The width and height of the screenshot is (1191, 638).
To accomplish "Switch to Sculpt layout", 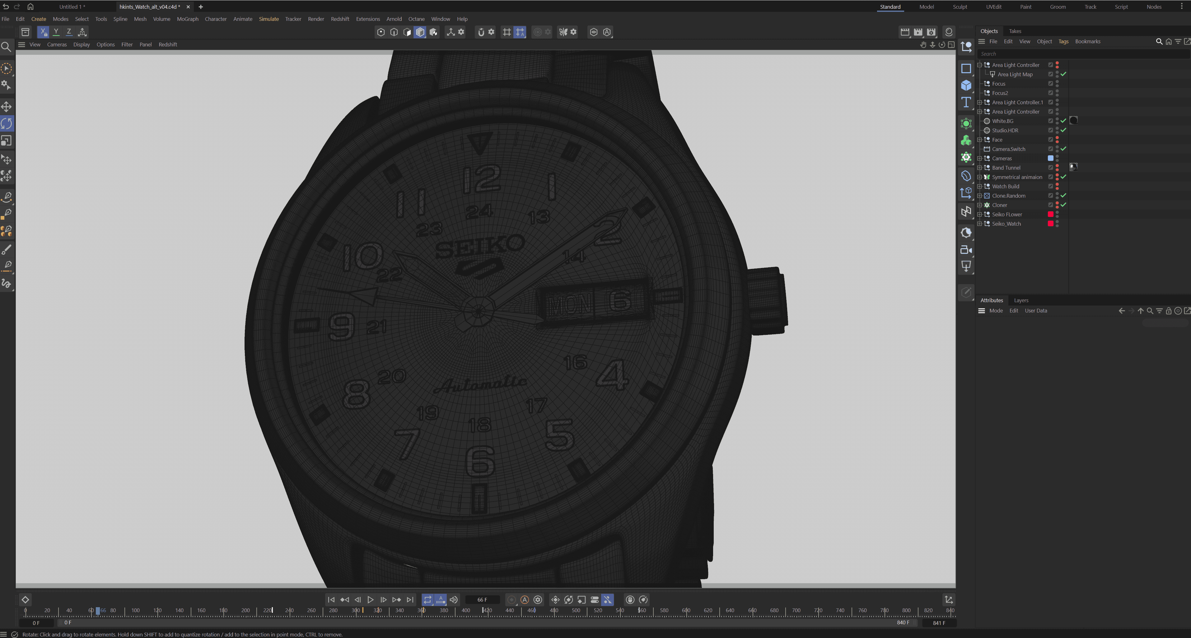I will click(x=960, y=7).
